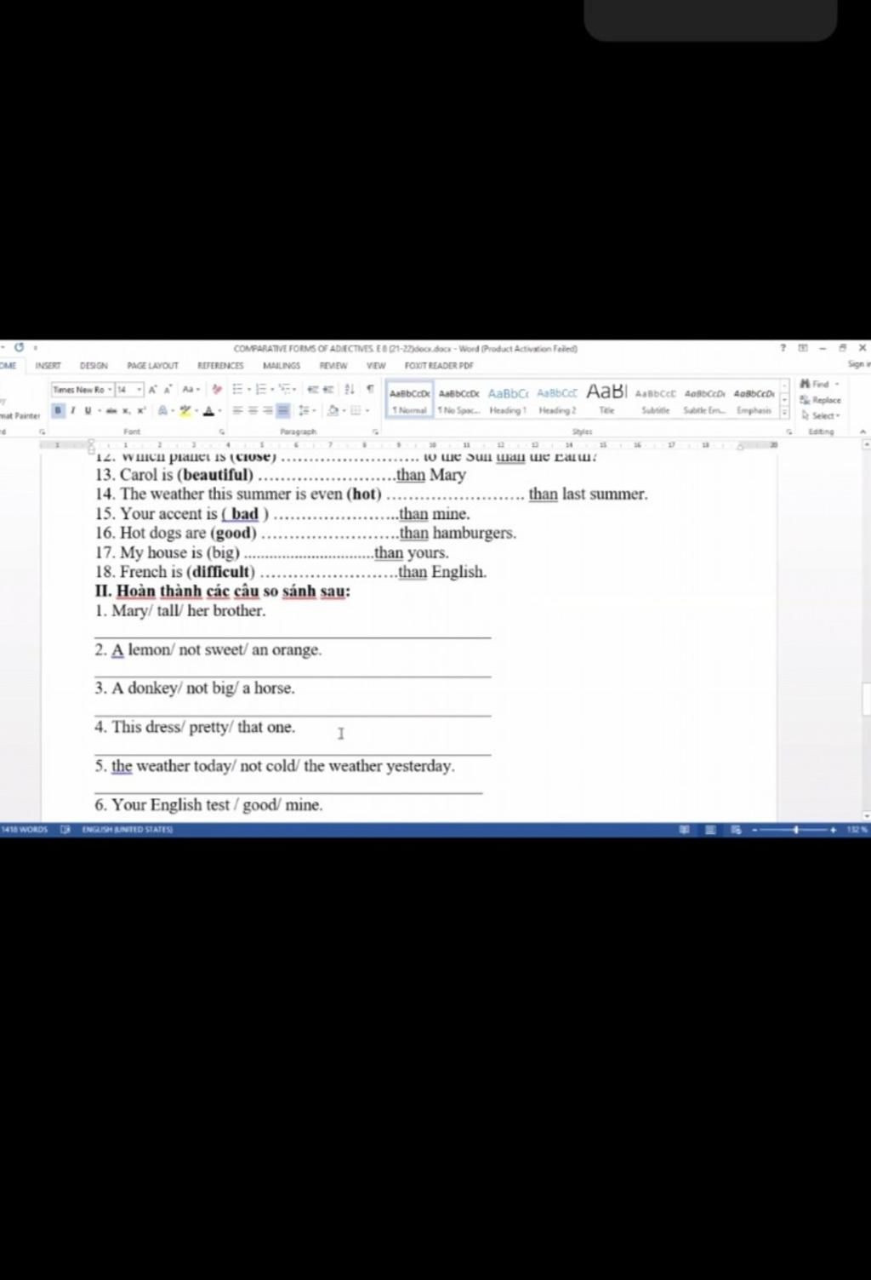The image size is (871, 1280).
Task: Open Line Spacing dropdown
Action: [307, 410]
